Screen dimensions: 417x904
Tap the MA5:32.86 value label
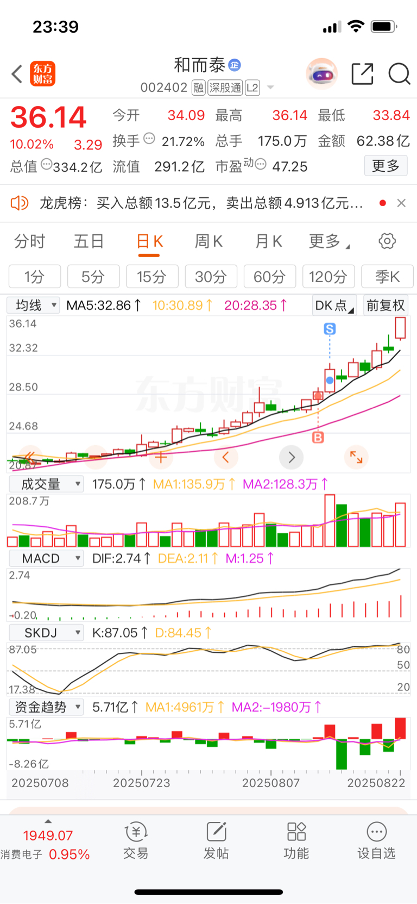[104, 306]
